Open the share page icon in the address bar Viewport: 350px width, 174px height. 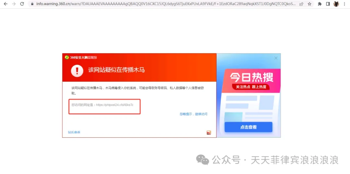click(x=301, y=4)
